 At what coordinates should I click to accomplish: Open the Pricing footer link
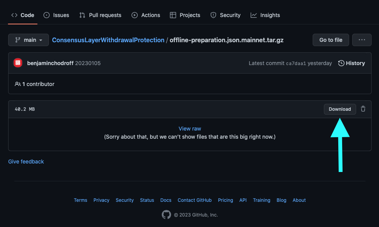[x=225, y=200]
